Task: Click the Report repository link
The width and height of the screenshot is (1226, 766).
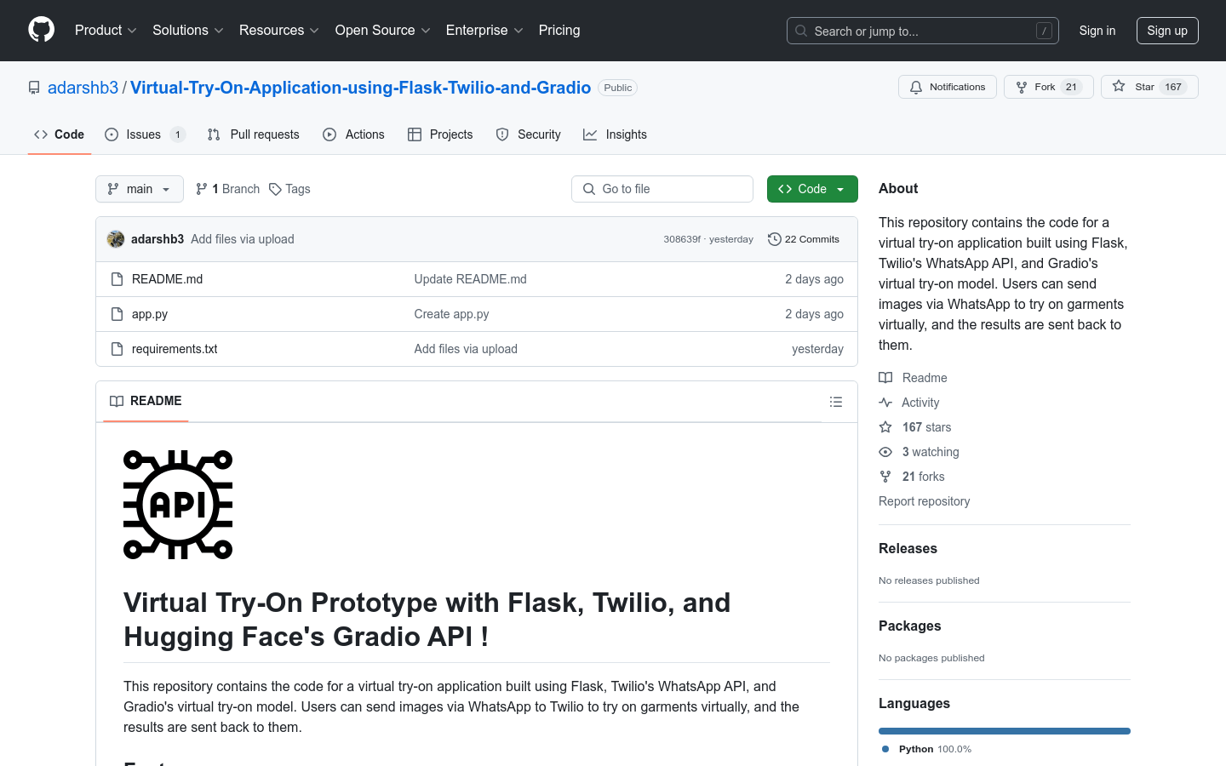Action: coord(924,501)
